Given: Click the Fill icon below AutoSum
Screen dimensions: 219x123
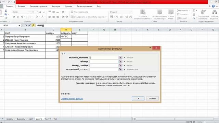Looking at the screenshot, I should coord(194,14).
